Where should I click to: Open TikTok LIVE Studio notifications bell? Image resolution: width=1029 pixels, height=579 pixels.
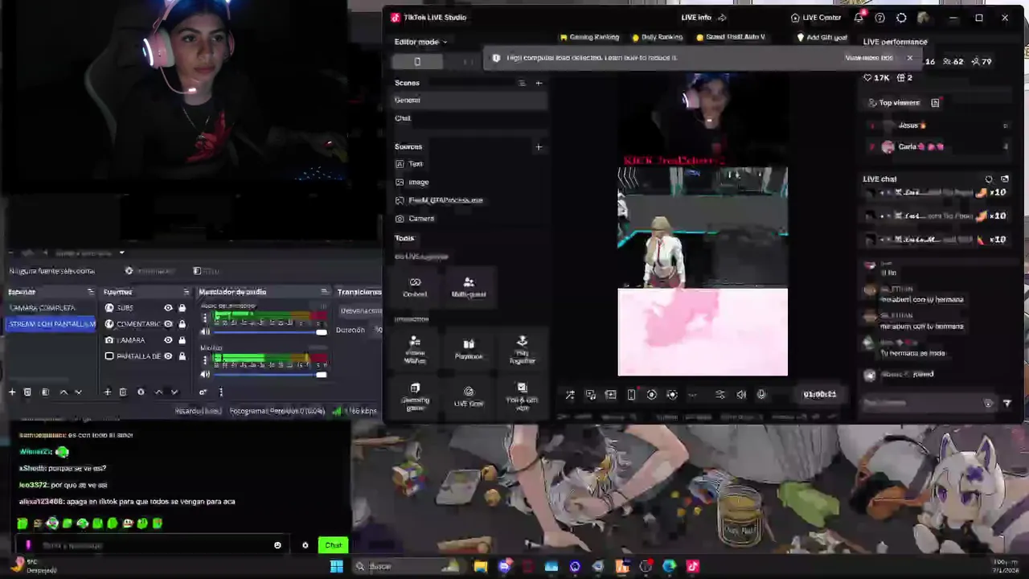click(x=859, y=18)
